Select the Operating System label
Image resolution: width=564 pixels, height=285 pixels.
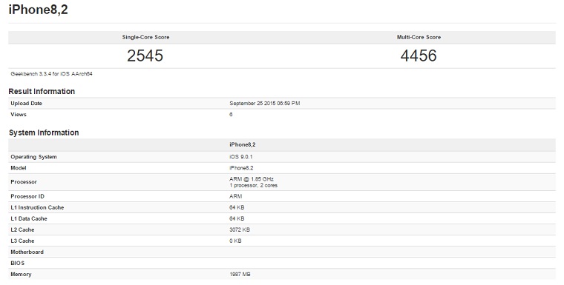pyautogui.click(x=33, y=157)
